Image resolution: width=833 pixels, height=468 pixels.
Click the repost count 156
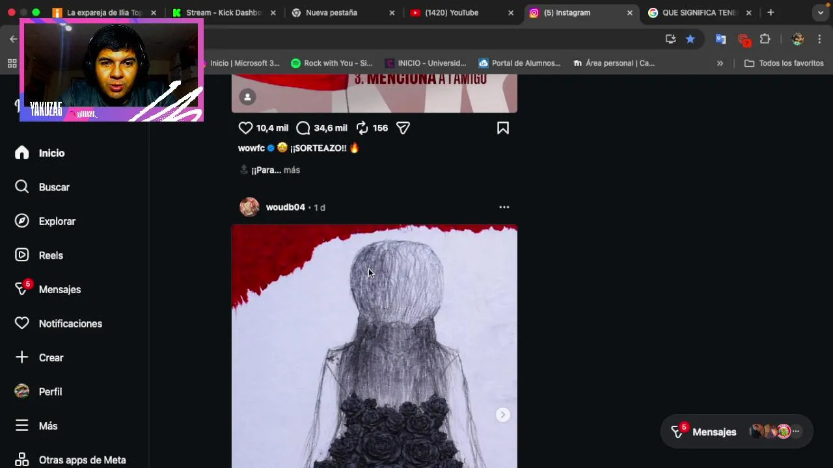[x=380, y=128]
